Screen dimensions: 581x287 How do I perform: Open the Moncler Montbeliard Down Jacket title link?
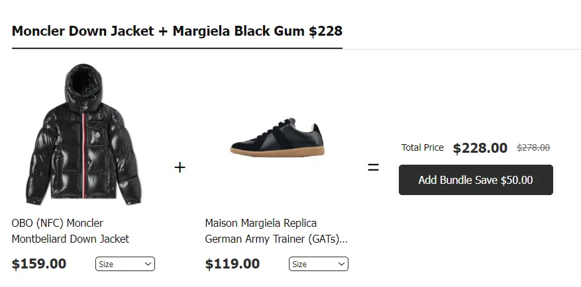click(x=70, y=231)
